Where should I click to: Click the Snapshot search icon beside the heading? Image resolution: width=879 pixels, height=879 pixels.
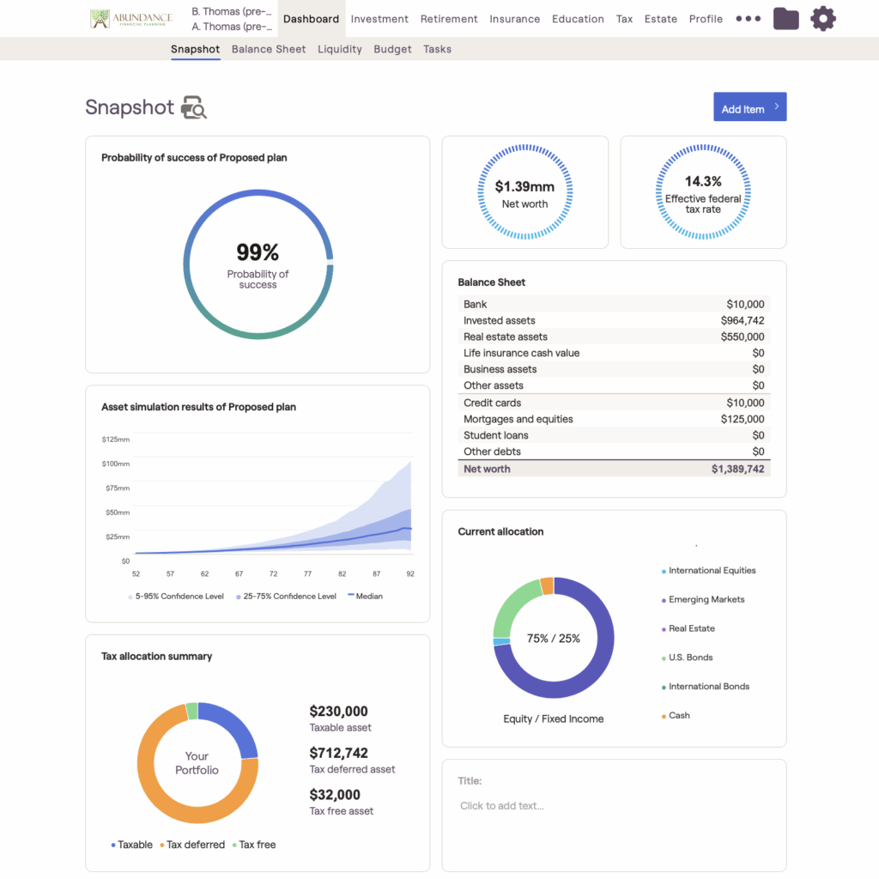click(194, 108)
